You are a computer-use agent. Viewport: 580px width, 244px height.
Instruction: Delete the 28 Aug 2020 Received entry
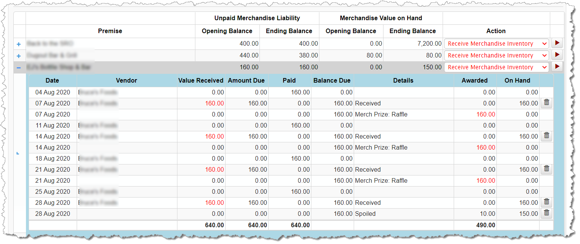546,202
